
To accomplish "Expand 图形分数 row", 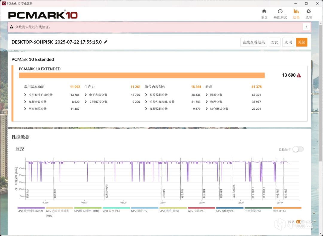I will click(207, 95).
